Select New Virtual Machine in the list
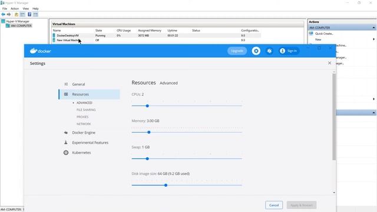The height and width of the screenshot is (212, 377). click(x=68, y=40)
